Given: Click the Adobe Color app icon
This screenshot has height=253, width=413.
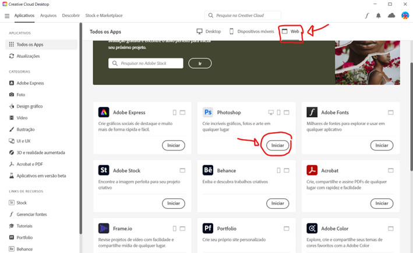Looking at the screenshot, I should pyautogui.click(x=312, y=228).
